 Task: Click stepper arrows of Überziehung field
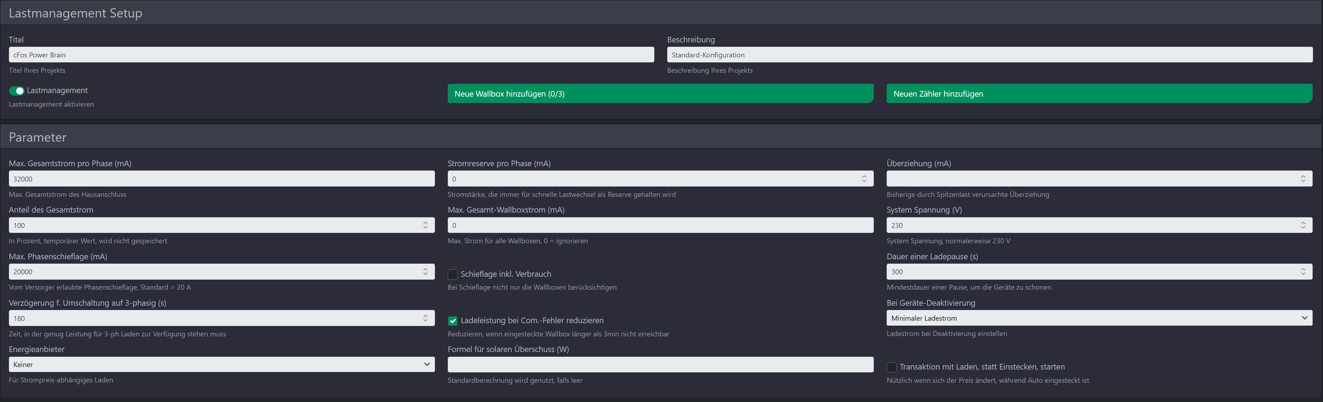coord(1303,179)
